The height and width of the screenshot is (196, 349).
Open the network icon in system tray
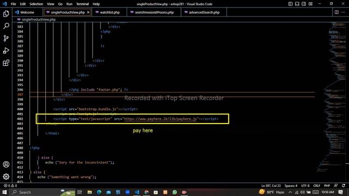pyautogui.click(x=297, y=192)
